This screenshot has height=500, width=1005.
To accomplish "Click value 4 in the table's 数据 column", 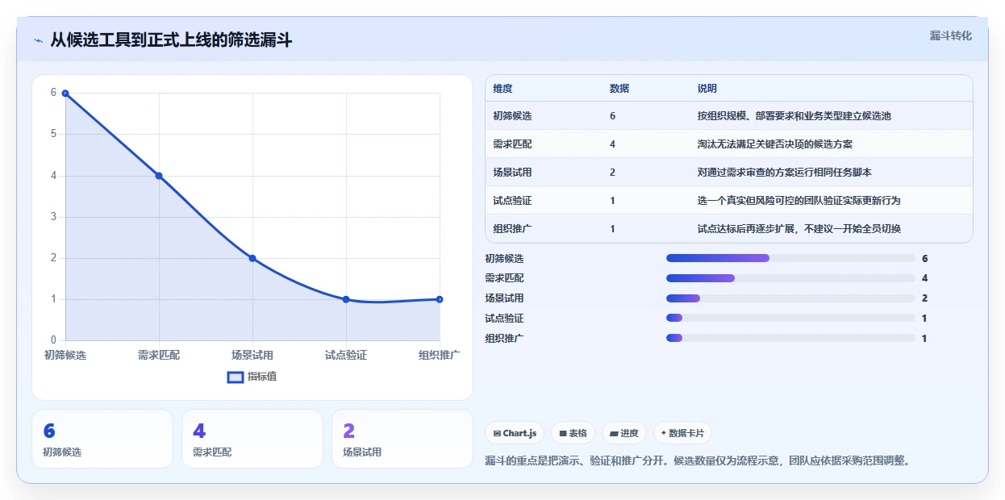I will pos(613,144).
